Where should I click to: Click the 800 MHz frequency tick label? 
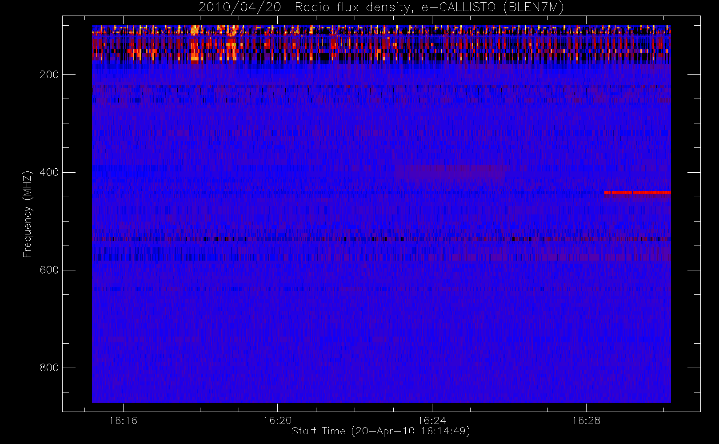49,368
